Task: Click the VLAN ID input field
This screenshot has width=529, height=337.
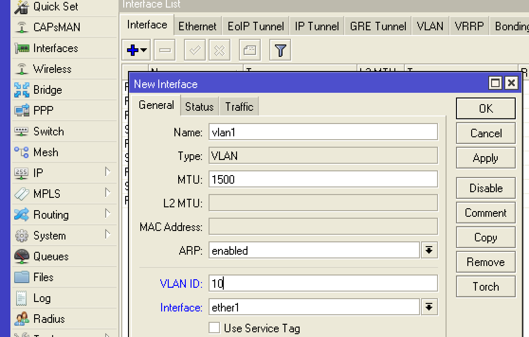Action: [323, 283]
